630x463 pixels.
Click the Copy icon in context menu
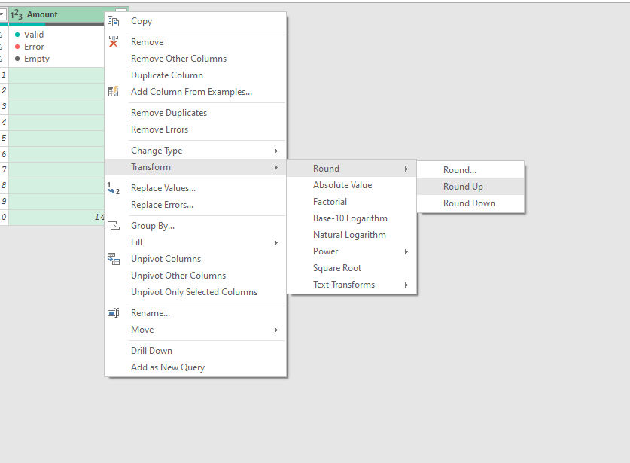tap(114, 21)
